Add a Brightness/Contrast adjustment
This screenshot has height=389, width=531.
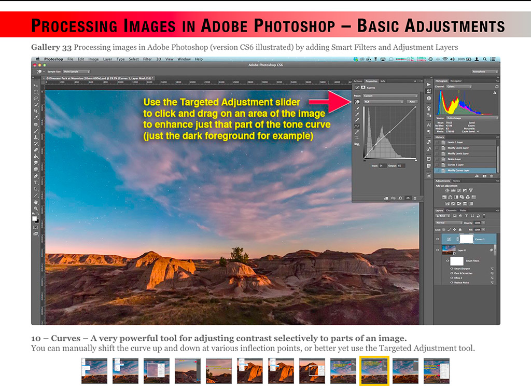click(x=447, y=190)
